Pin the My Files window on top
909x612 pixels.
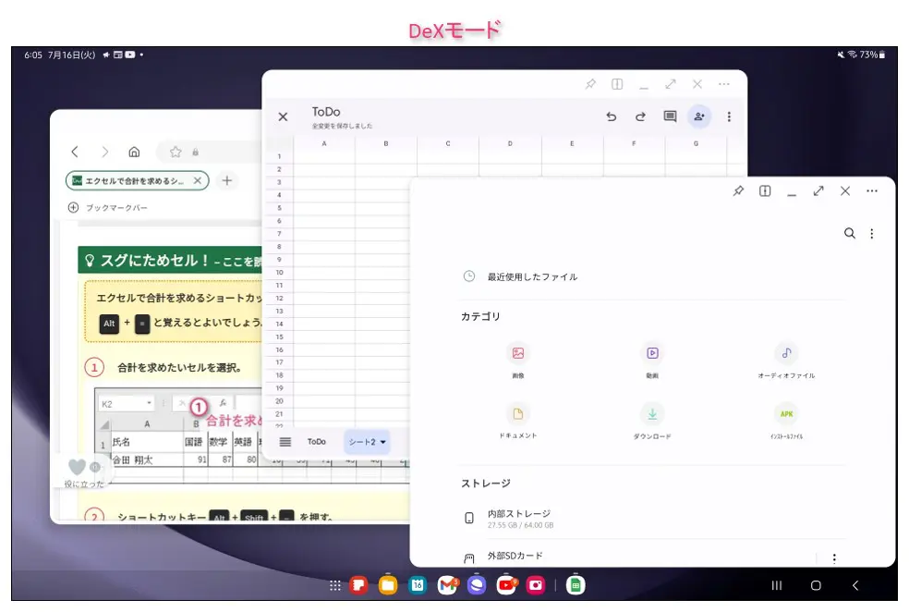coord(737,191)
